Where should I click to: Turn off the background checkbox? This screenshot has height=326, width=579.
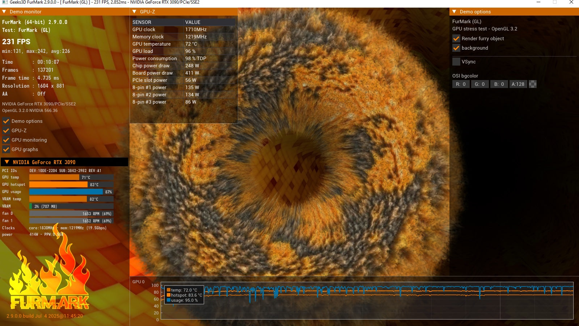pyautogui.click(x=456, y=48)
